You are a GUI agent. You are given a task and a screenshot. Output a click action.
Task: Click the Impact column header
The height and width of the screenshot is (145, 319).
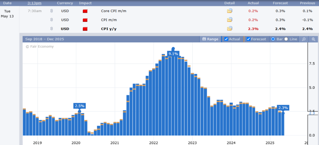pyautogui.click(x=85, y=3)
